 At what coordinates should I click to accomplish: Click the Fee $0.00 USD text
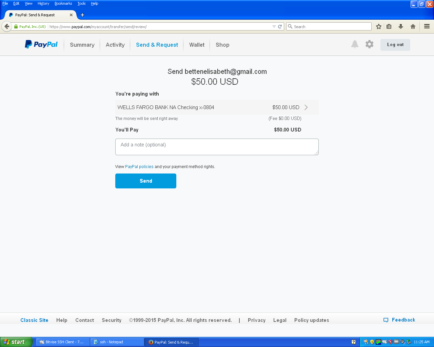click(285, 119)
